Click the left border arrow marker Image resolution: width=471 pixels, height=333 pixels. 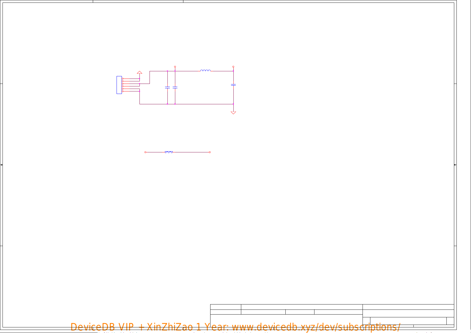pos(1,165)
